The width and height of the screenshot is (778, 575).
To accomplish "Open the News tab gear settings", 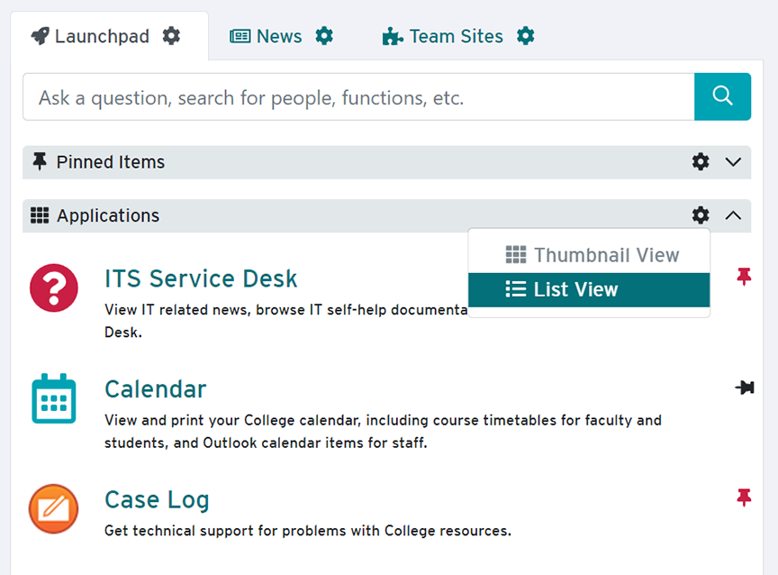I will (324, 36).
